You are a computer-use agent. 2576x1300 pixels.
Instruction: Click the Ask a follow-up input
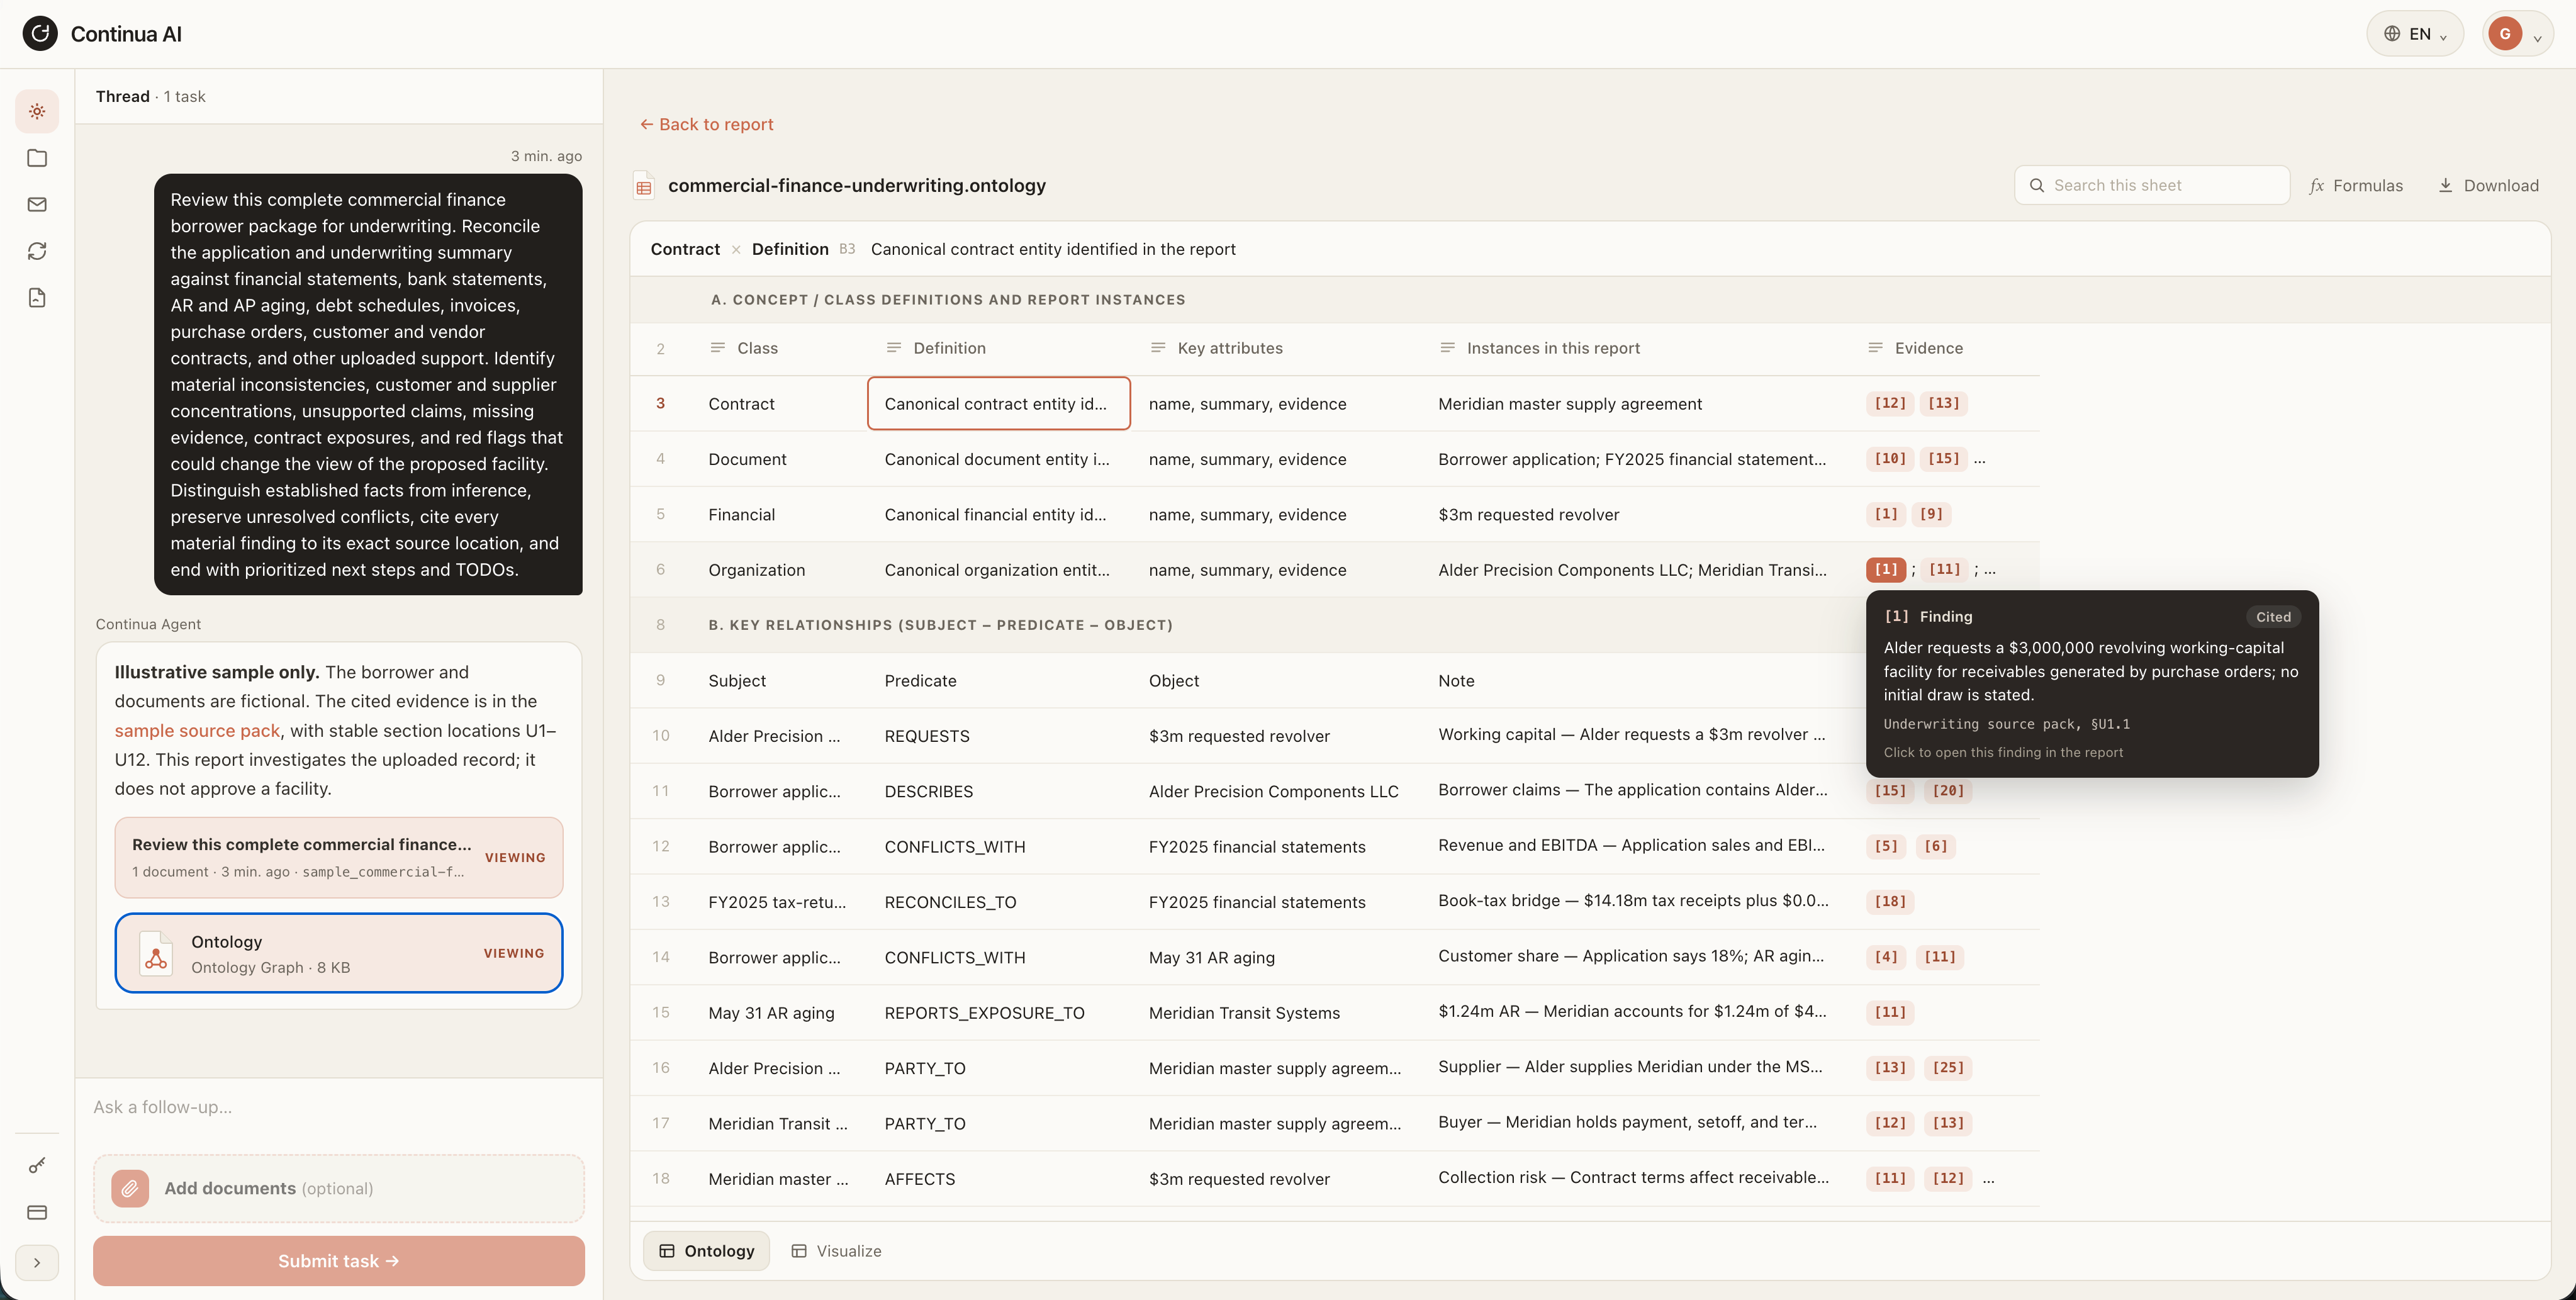[339, 1107]
